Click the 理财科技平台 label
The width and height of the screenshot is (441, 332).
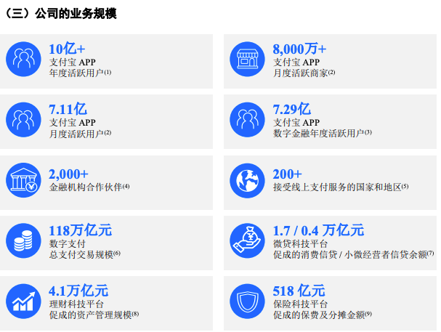pyautogui.click(x=76, y=304)
